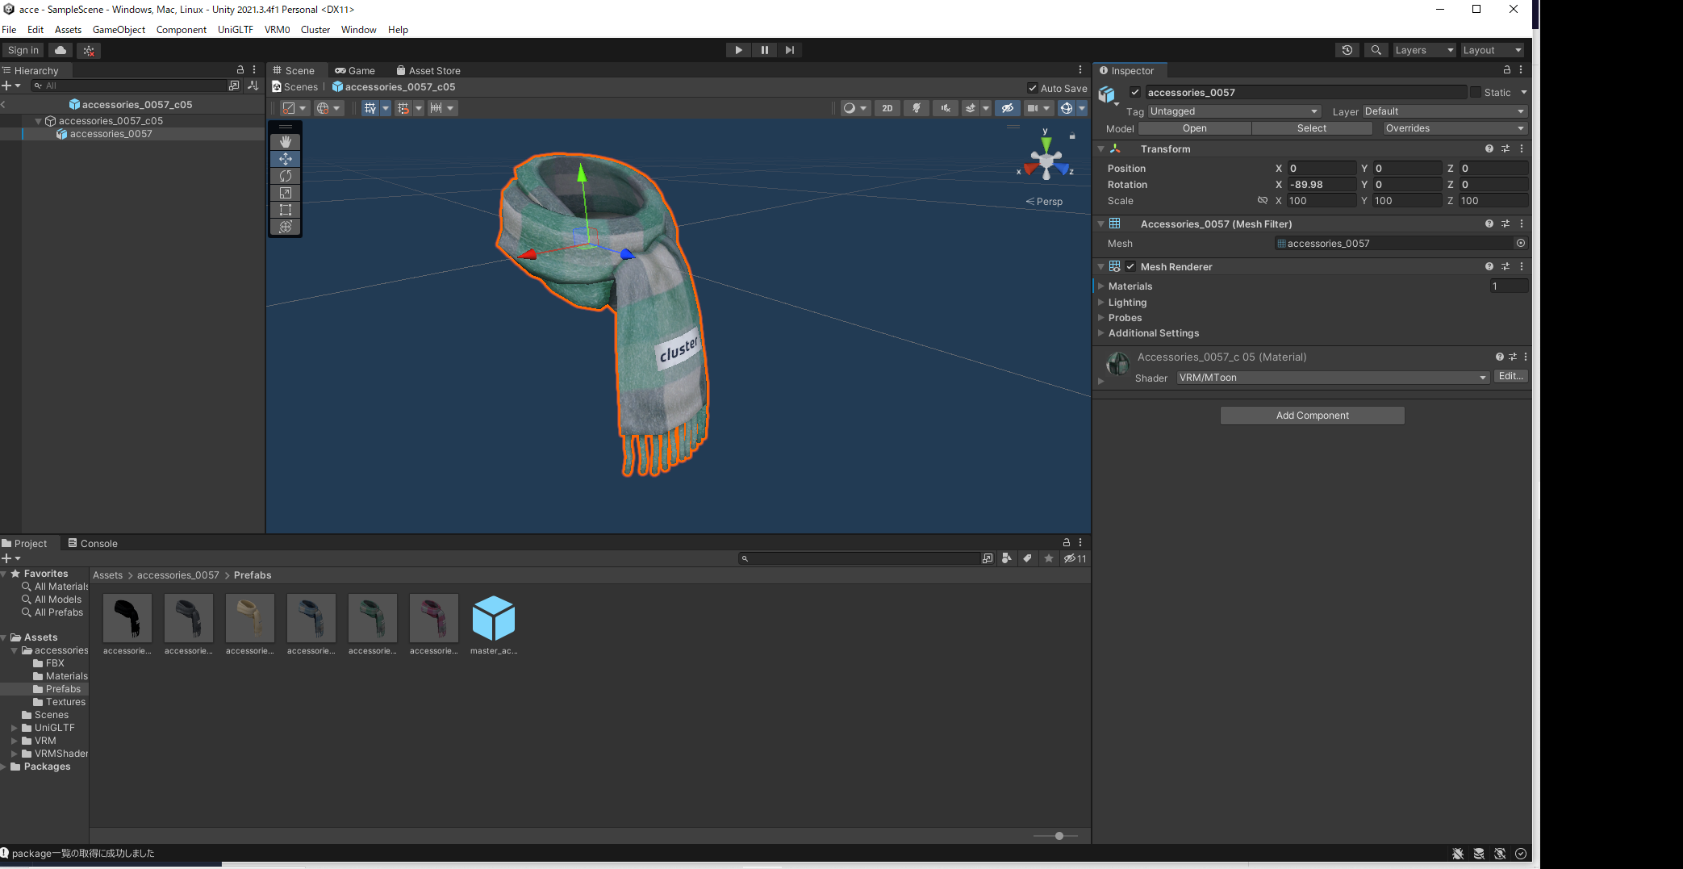Open the GameObject menu
The image size is (1683, 869).
[x=119, y=30]
